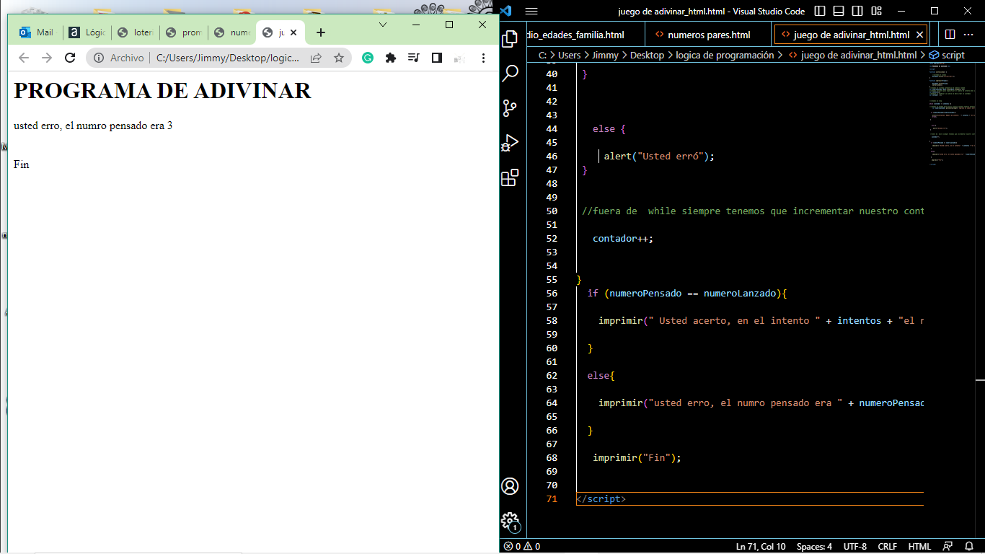
Task: Click the Desktop breadcrumb segment
Action: pyautogui.click(x=647, y=55)
